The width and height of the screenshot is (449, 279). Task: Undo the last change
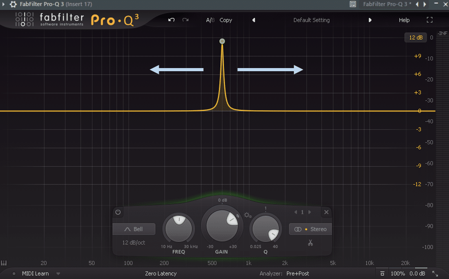coord(171,20)
